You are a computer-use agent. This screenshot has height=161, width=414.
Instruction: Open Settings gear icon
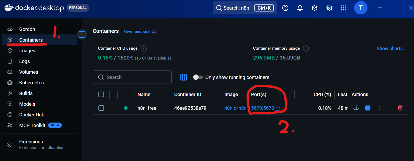329,8
